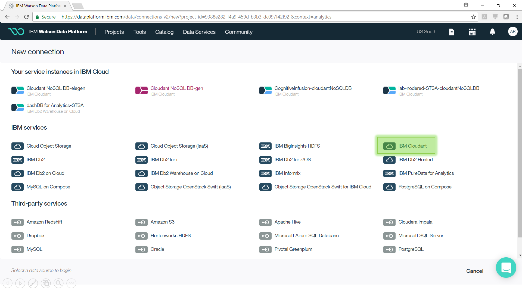Image resolution: width=522 pixels, height=290 pixels.
Task: Open the Community menu
Action: [239, 32]
